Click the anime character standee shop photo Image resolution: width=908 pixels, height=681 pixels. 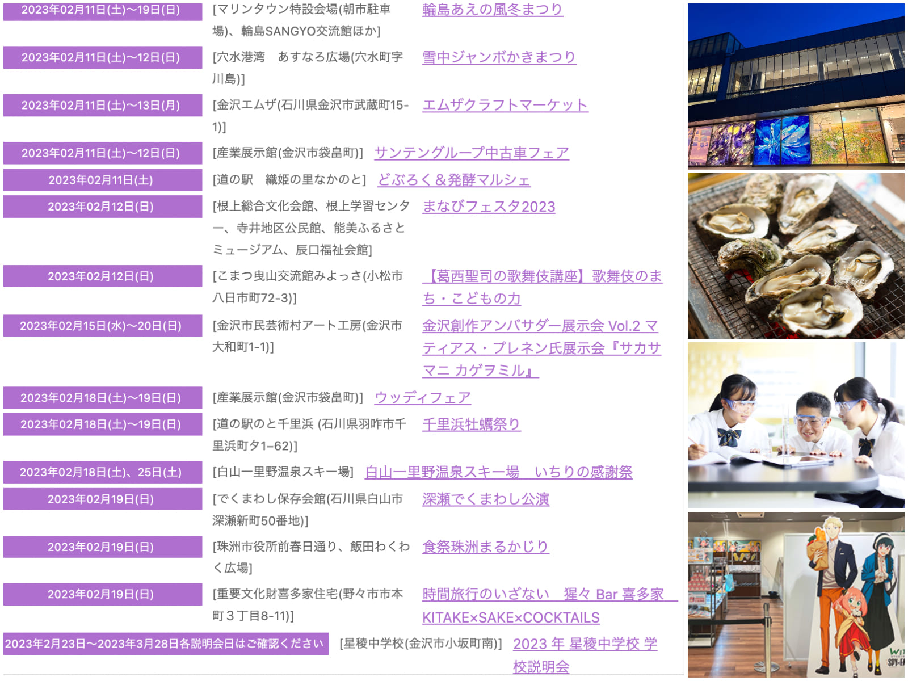pyautogui.click(x=796, y=594)
